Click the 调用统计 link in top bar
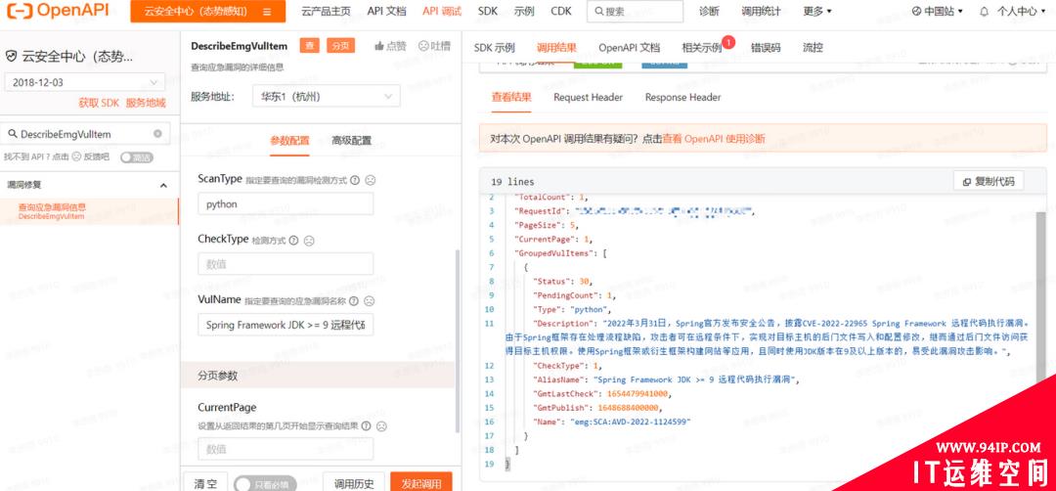This screenshot has width=1056, height=491. pyautogui.click(x=761, y=12)
